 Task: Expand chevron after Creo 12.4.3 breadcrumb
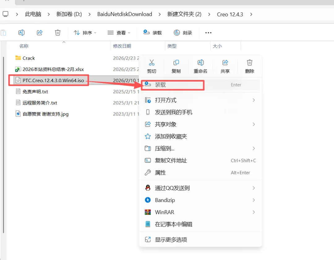coord(251,14)
